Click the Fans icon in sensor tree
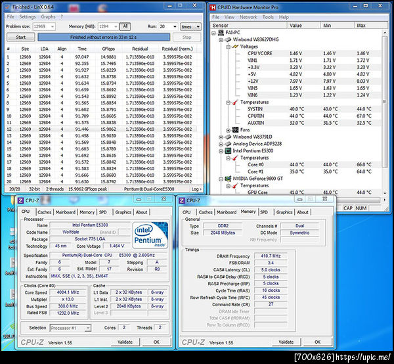Viewport: 394px width, 364px height. coord(235,130)
